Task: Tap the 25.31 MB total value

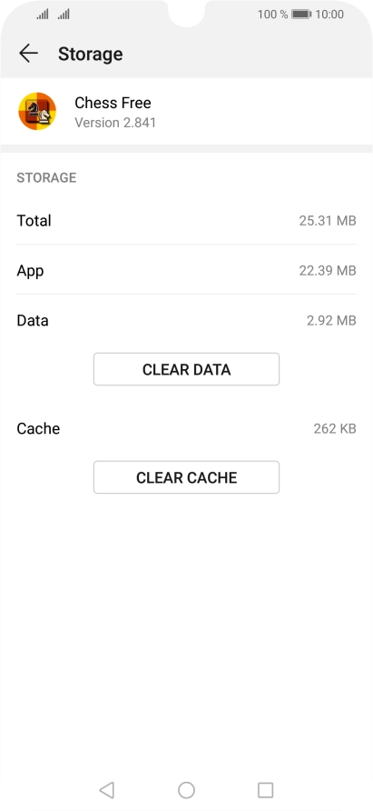Action: (x=328, y=221)
